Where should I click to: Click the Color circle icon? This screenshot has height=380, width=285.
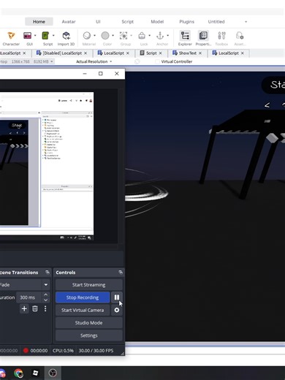105,36
